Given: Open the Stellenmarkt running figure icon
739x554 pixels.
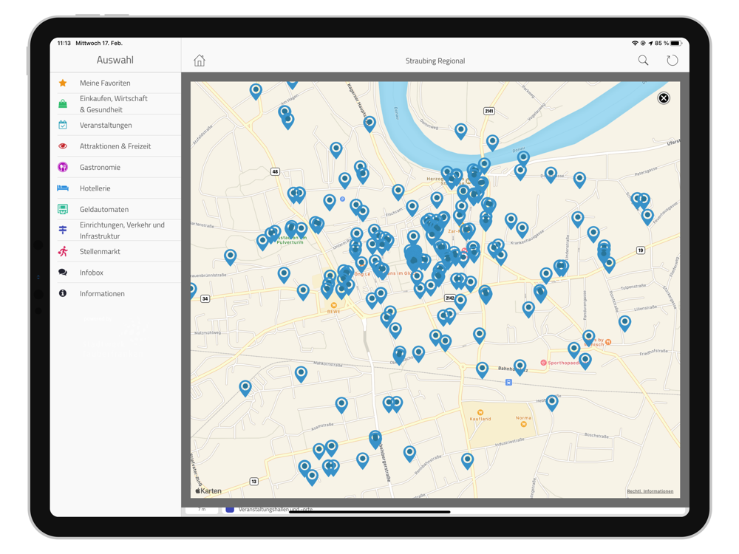Looking at the screenshot, I should coord(63,251).
